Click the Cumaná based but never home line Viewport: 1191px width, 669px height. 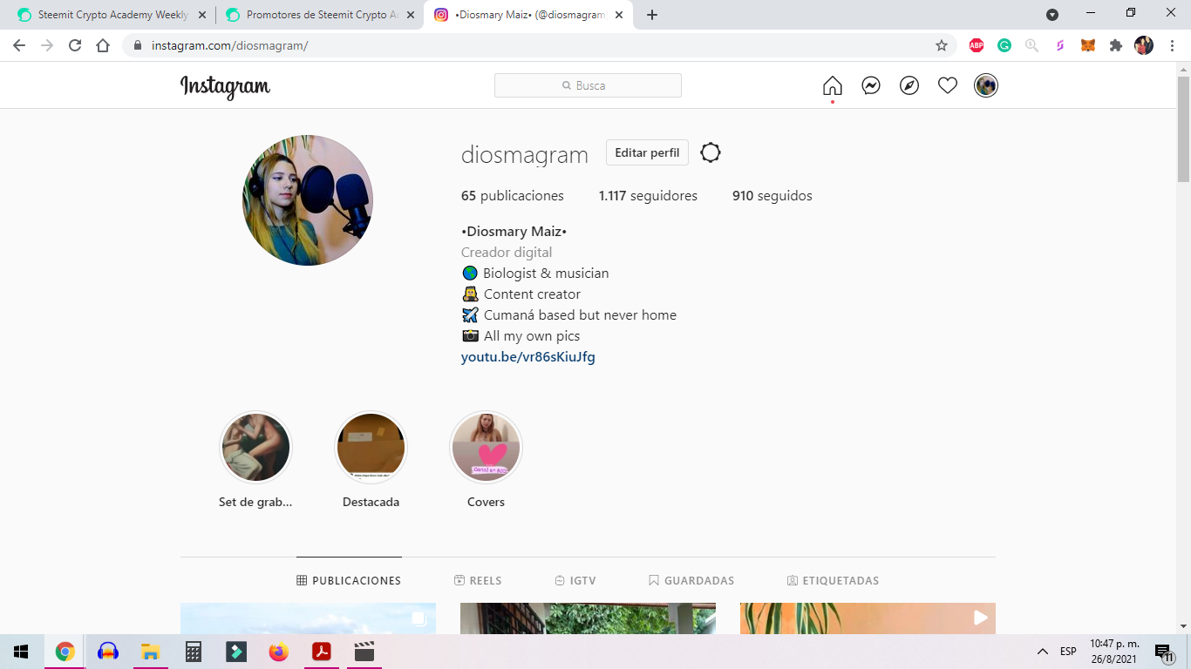click(569, 315)
